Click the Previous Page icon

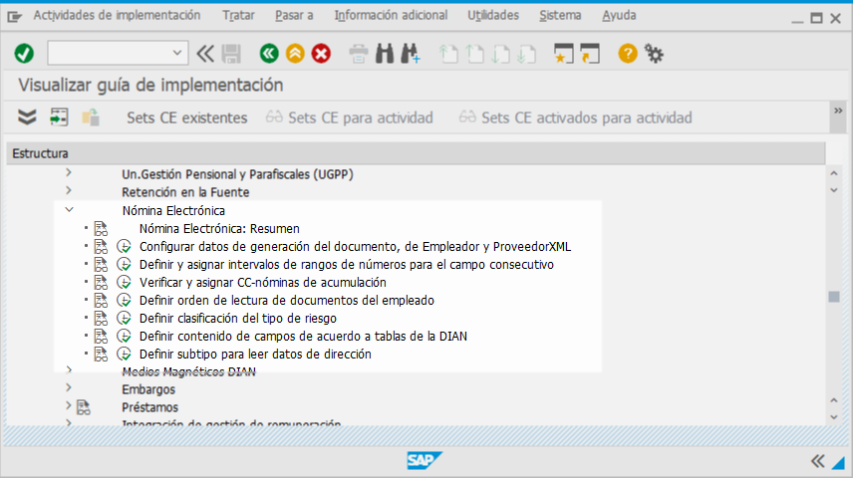pyautogui.click(x=475, y=54)
